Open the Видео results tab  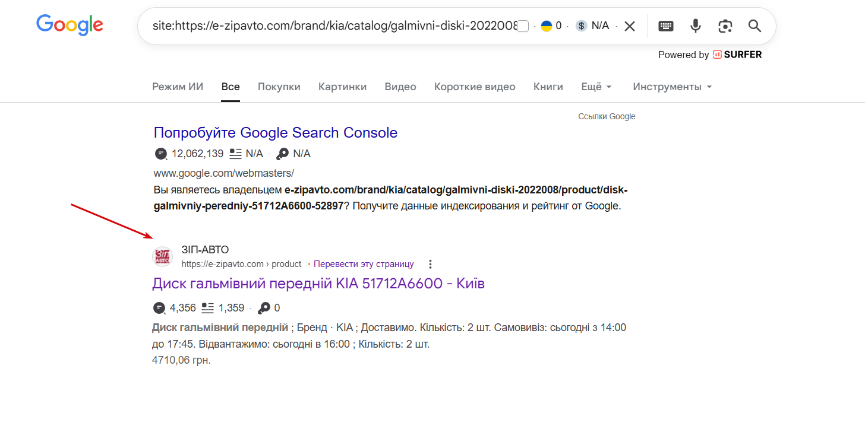(x=400, y=87)
